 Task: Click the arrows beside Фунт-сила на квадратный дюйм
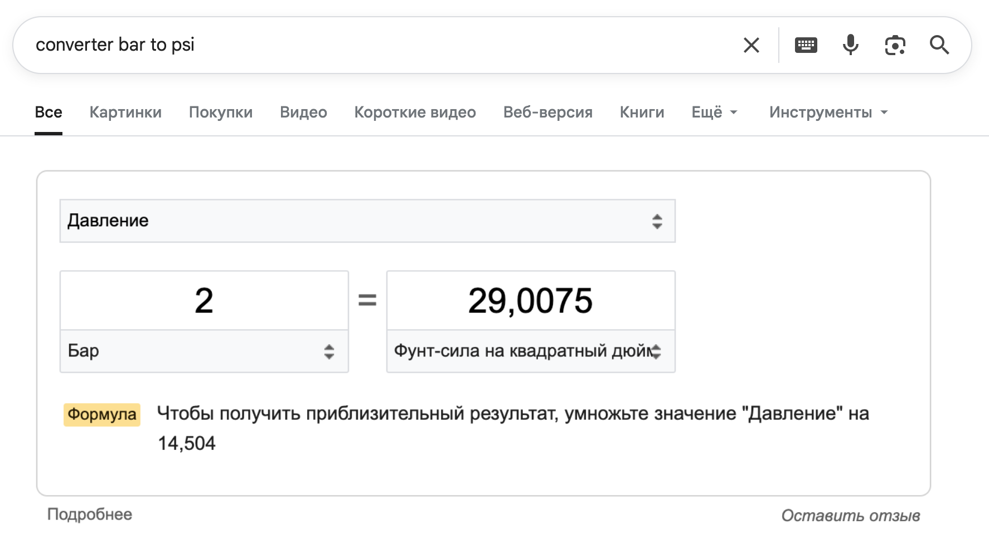point(657,351)
